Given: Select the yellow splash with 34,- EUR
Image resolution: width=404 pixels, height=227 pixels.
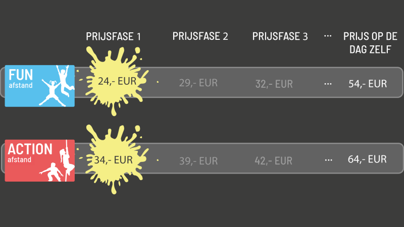Looking at the screenshot, I should (115, 159).
